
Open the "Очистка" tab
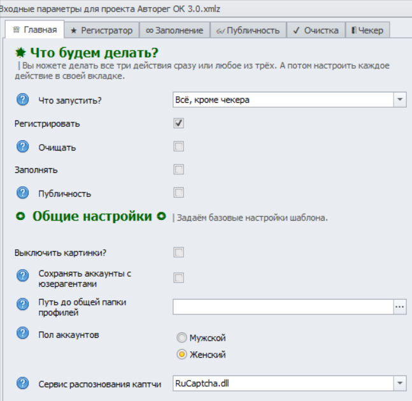pyautogui.click(x=315, y=30)
